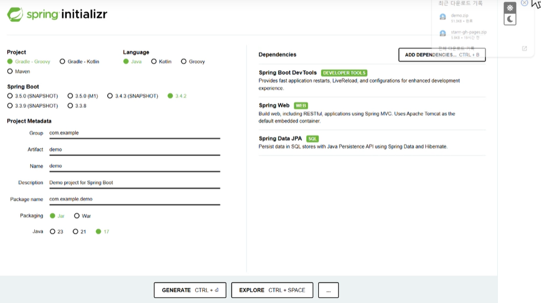Select Spring Web dependency

(x=274, y=105)
